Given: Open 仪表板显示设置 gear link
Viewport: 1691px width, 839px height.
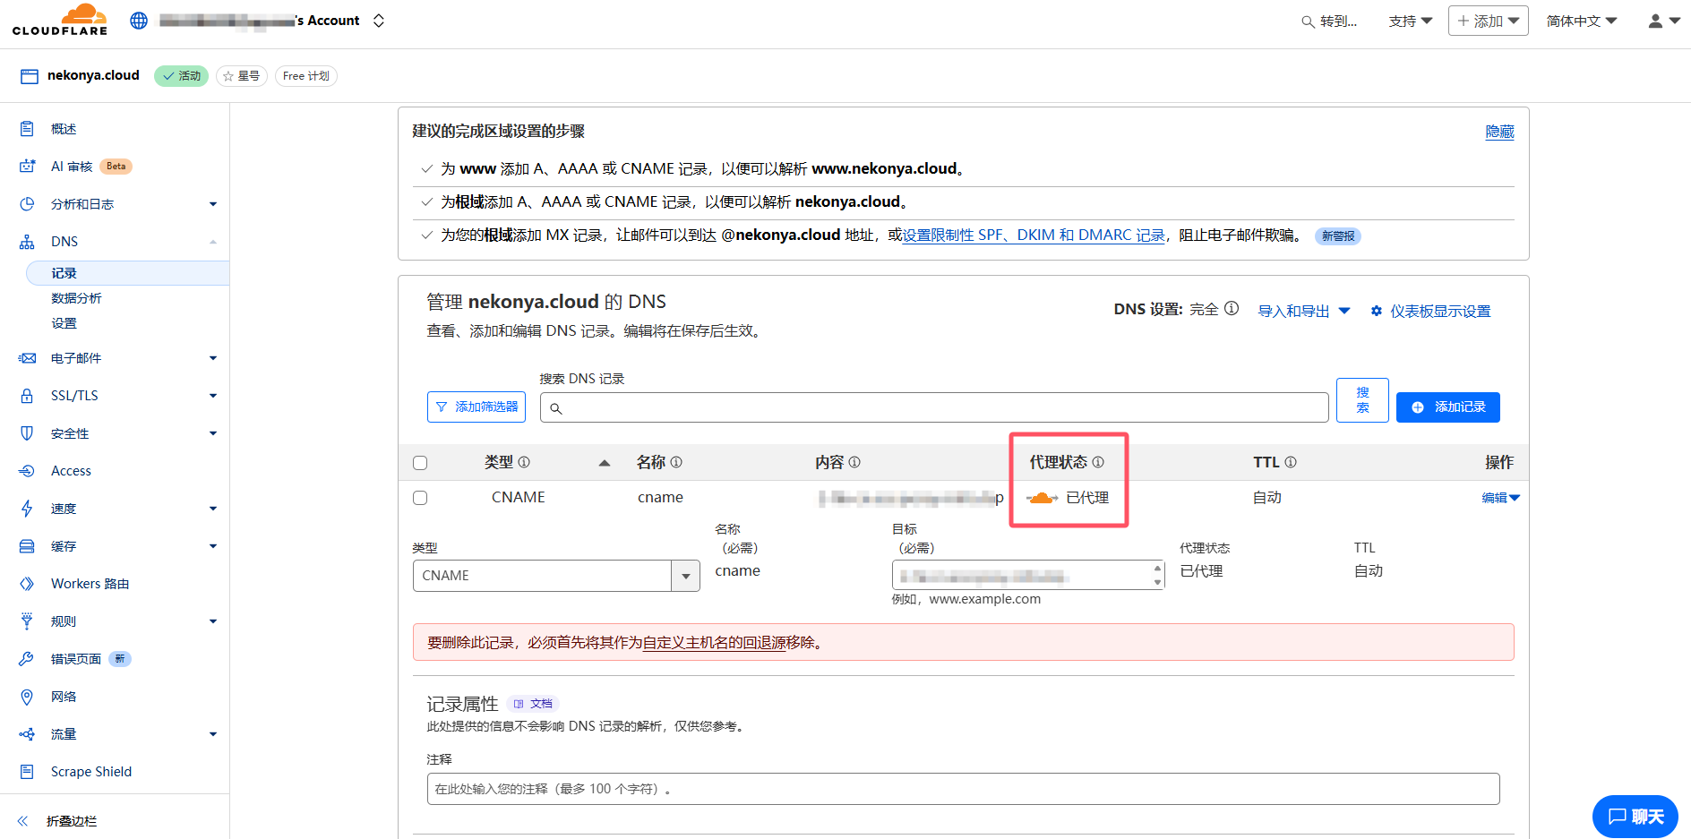Looking at the screenshot, I should [x=1431, y=311].
